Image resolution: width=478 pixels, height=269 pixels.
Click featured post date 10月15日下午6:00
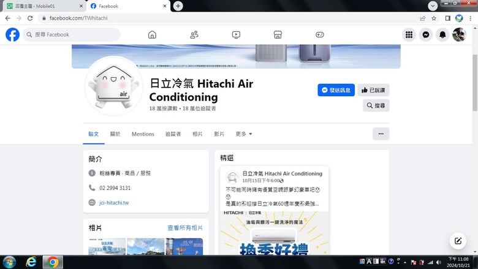coord(260,181)
